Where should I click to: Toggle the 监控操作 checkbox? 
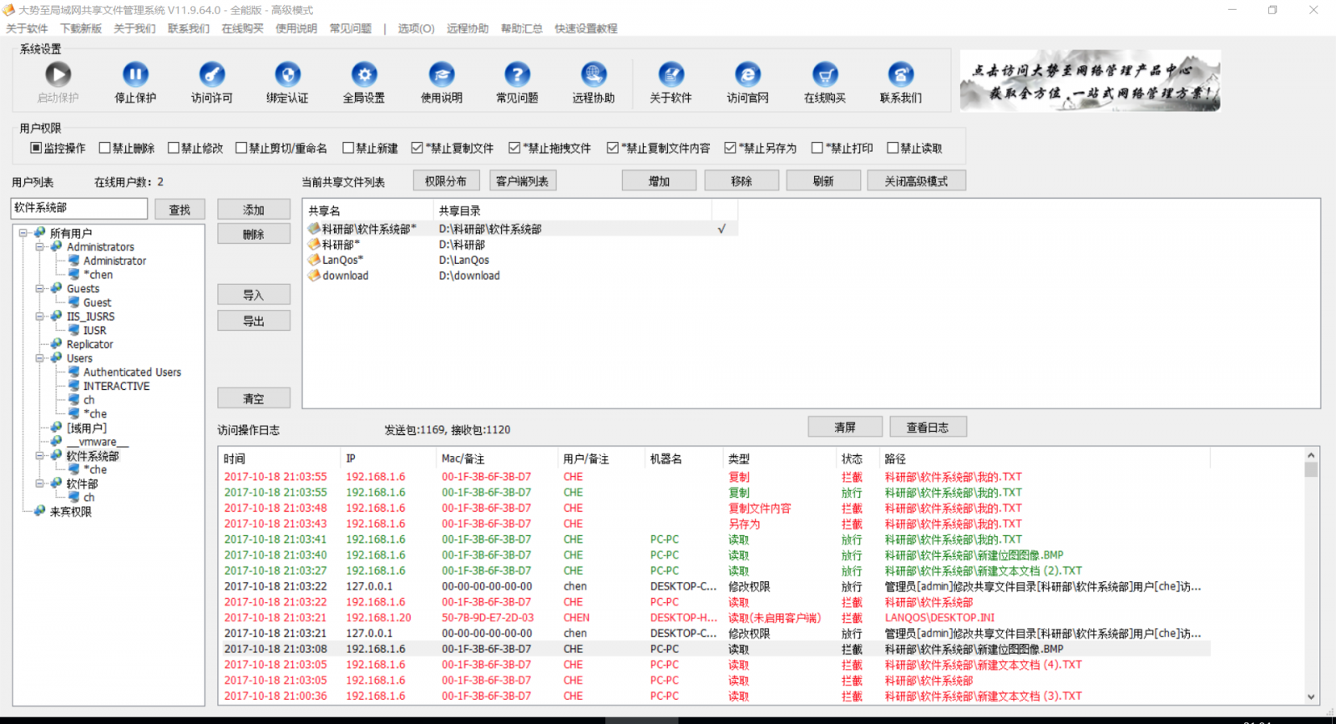pyautogui.click(x=36, y=148)
